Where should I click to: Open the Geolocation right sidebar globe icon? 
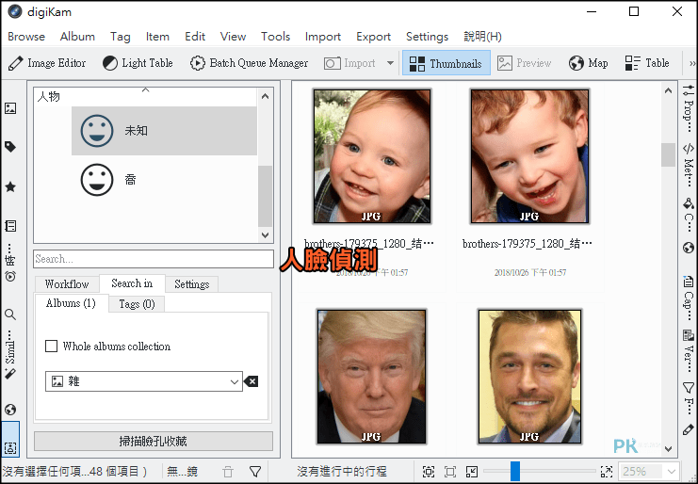689,248
